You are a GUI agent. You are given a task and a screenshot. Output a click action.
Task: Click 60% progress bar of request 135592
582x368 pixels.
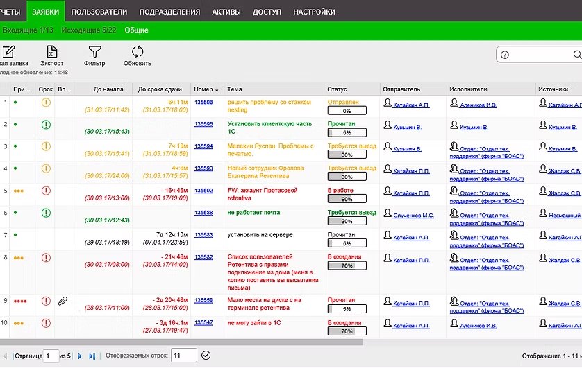click(x=347, y=199)
